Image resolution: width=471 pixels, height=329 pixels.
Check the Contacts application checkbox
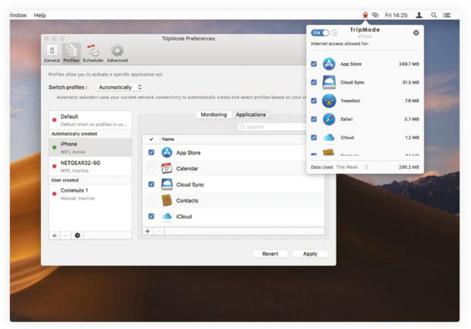click(x=151, y=200)
